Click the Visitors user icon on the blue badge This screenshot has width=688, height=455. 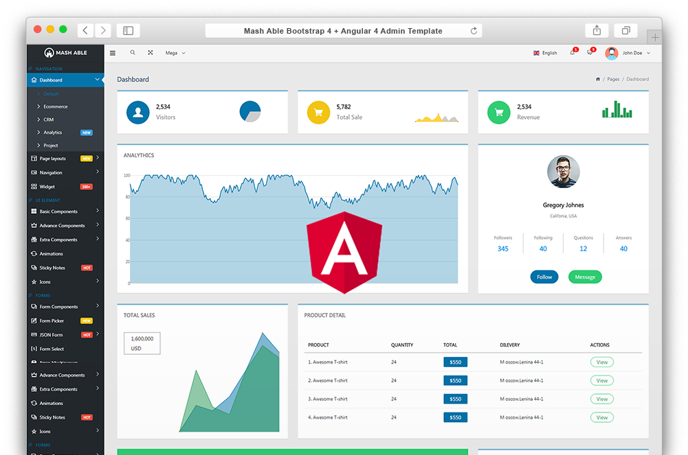(x=136, y=111)
